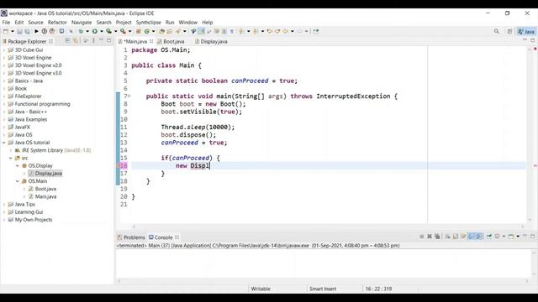The image size is (538, 302).
Task: Click the Writable status bar entry
Action: tap(261, 289)
